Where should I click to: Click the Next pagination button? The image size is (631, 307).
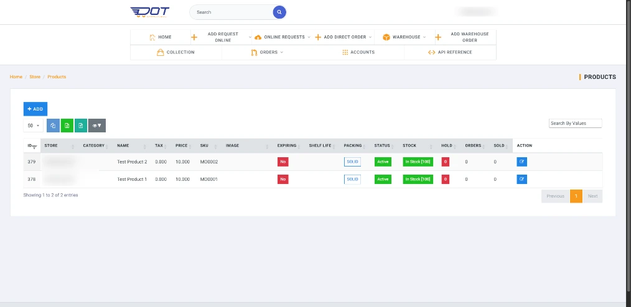coord(593,196)
